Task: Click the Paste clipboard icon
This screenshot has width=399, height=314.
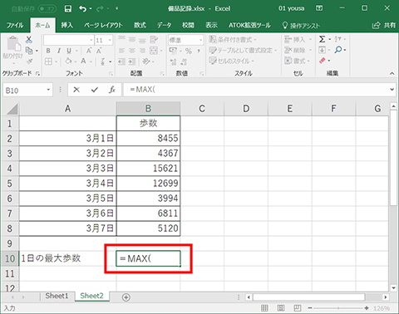Action: [x=13, y=44]
